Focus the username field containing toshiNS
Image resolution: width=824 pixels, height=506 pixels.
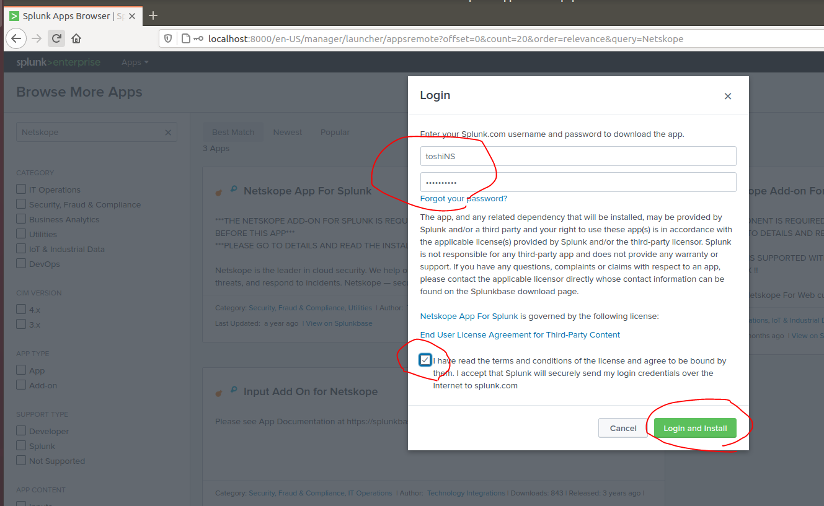click(578, 156)
